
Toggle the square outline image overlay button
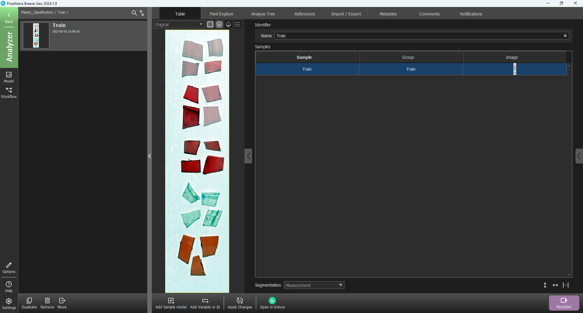click(x=210, y=25)
